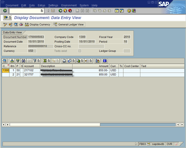Open the System menu
This screenshot has height=148, width=186.
pyautogui.click(x=84, y=5)
